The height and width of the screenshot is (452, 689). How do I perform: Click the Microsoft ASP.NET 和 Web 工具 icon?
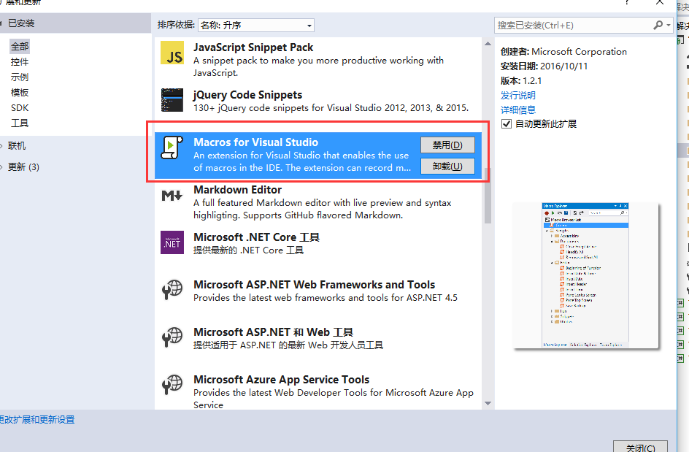click(172, 337)
